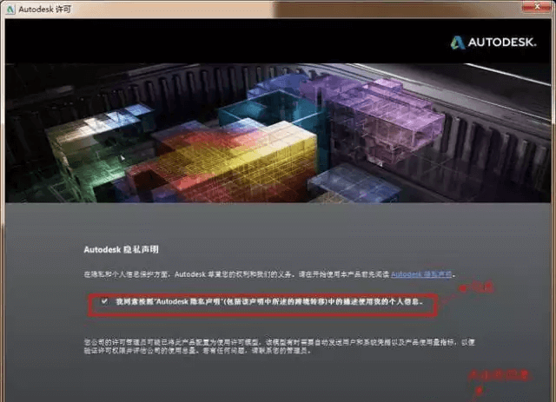Click the 'Autodesk 隐私声明' heading text
This screenshot has height=402, width=556.
122,249
